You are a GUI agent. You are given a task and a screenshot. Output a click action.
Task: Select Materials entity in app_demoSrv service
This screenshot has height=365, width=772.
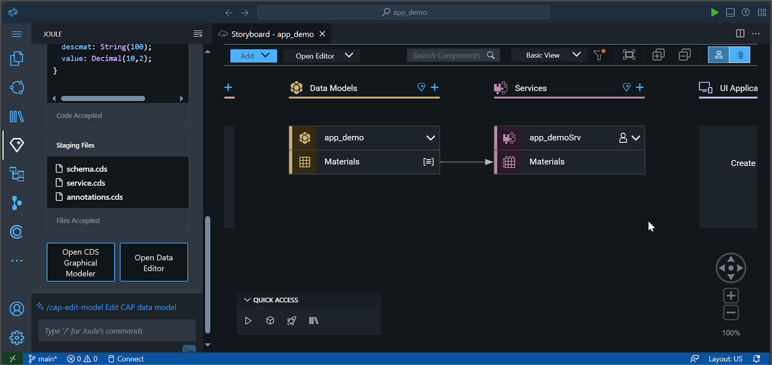[x=569, y=162]
